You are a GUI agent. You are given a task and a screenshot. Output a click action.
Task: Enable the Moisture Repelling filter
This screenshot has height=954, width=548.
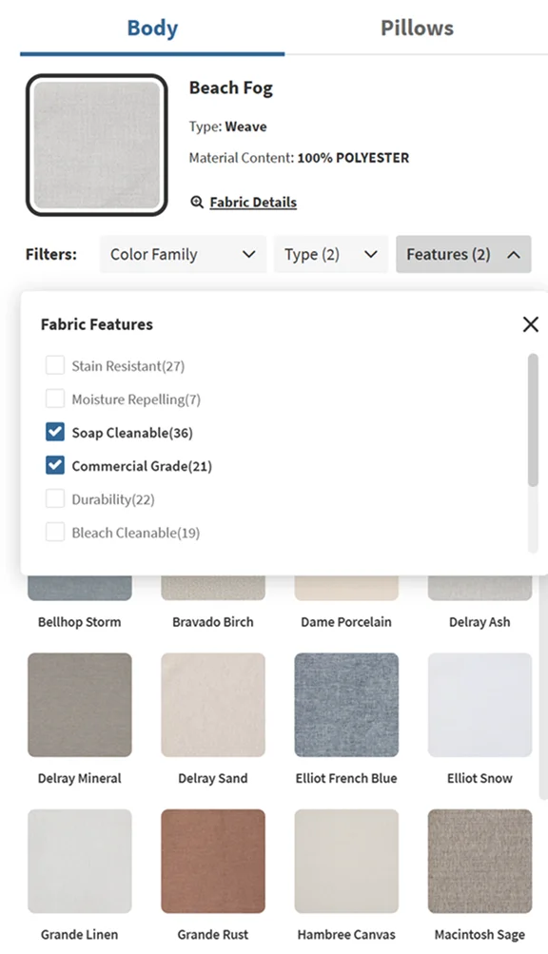pos(55,399)
